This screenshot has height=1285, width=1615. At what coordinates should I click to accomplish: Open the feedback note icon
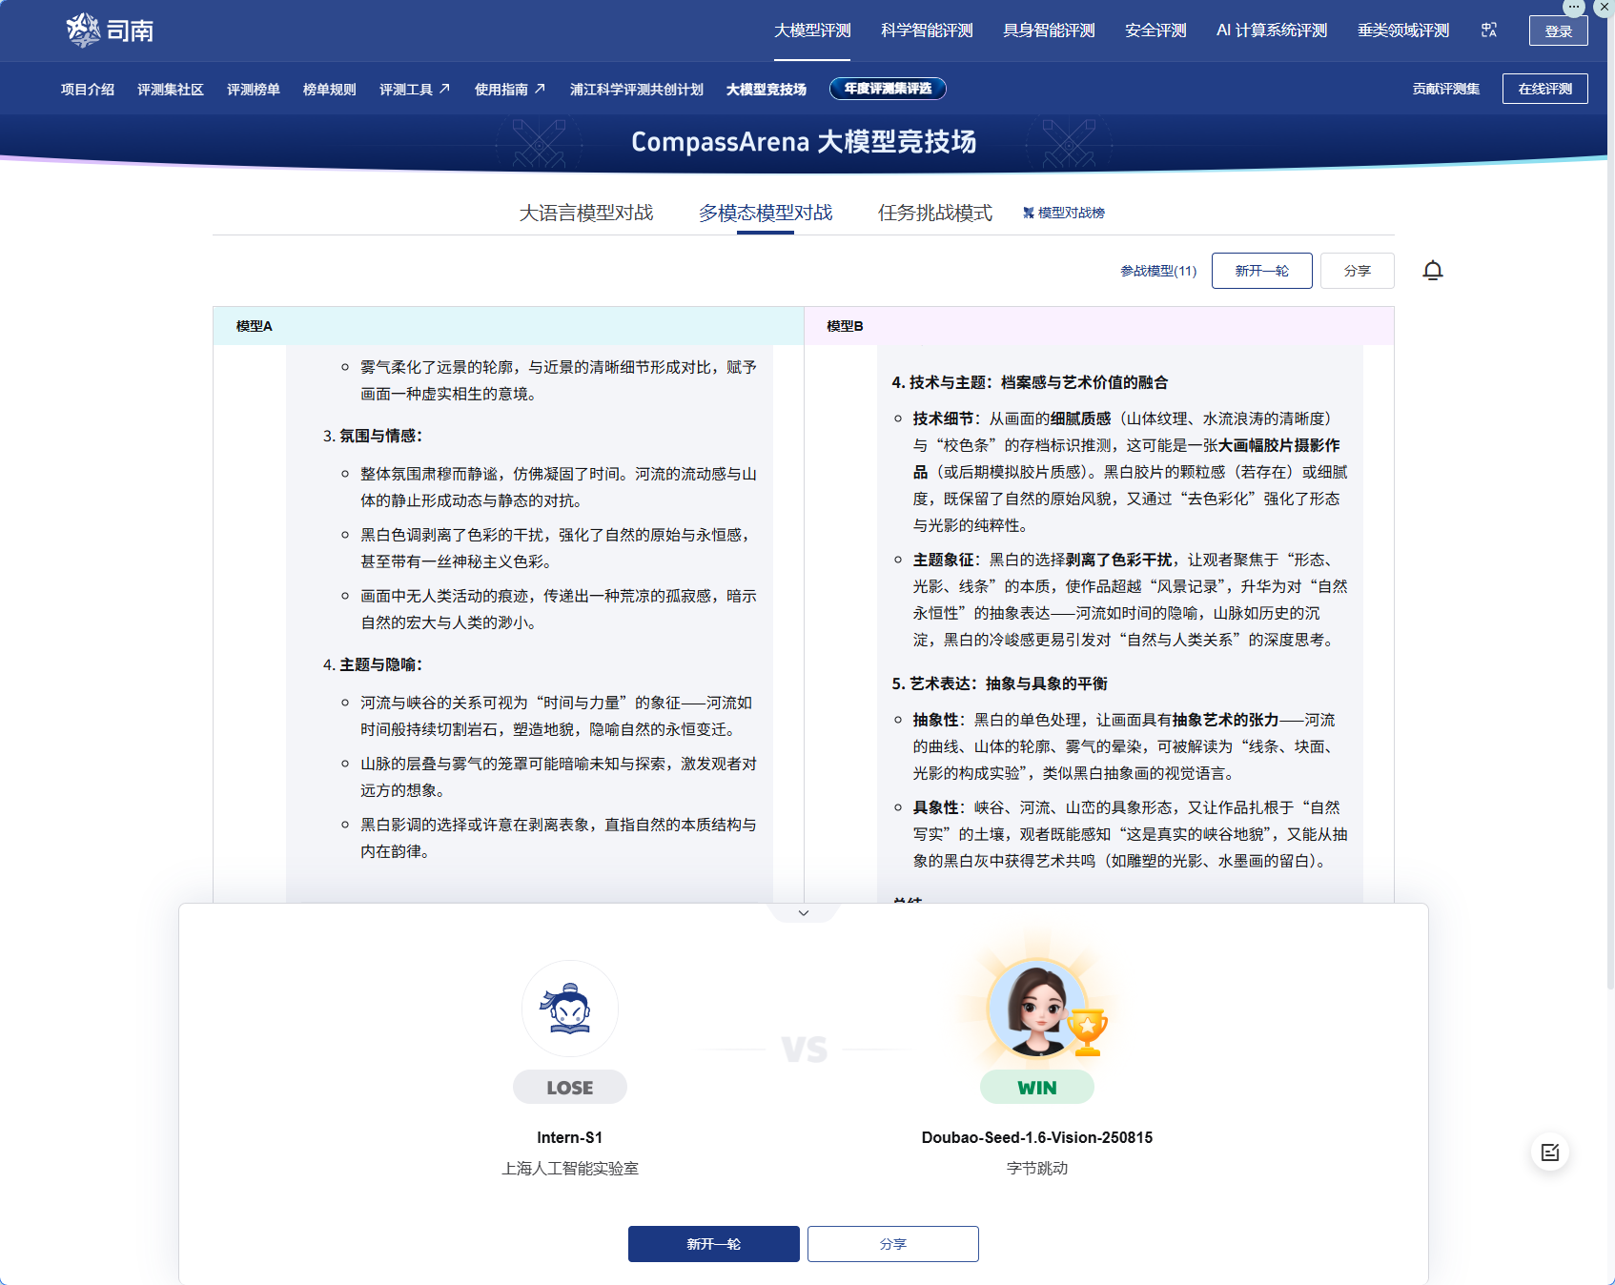1550,1152
